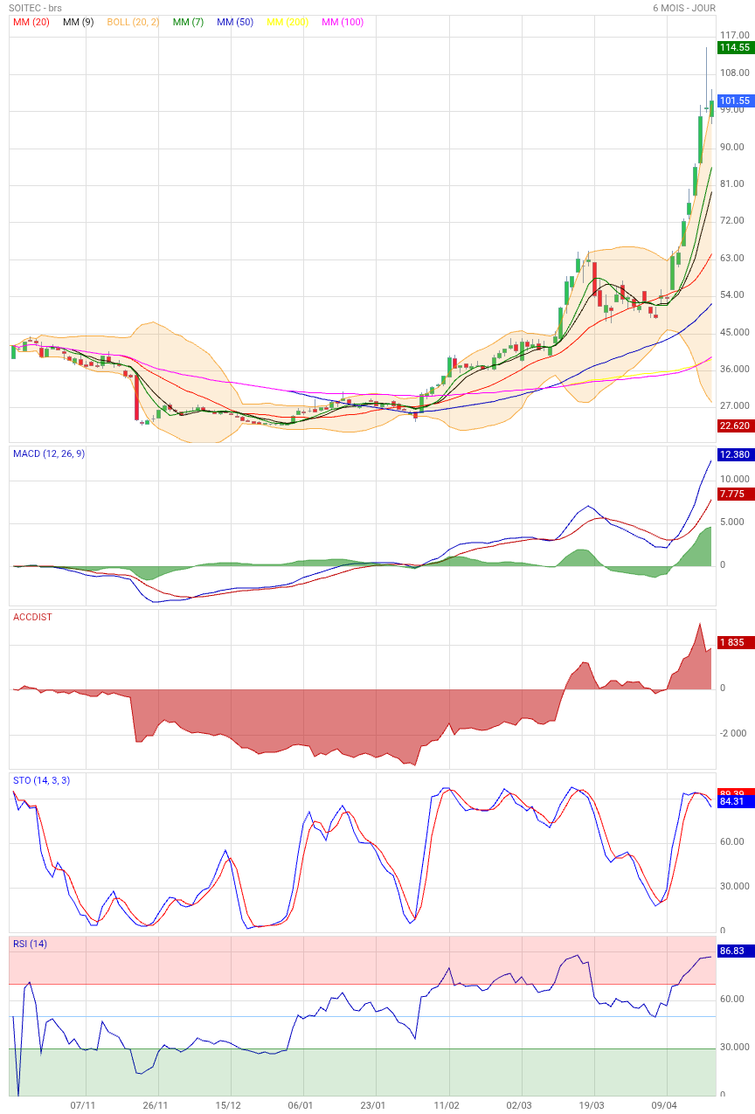Click the 27.000 price axis label
The image size is (755, 1114).
click(x=735, y=405)
